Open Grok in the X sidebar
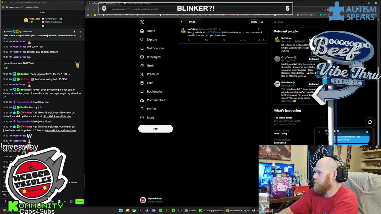This screenshot has height=214, width=381. click(147, 65)
